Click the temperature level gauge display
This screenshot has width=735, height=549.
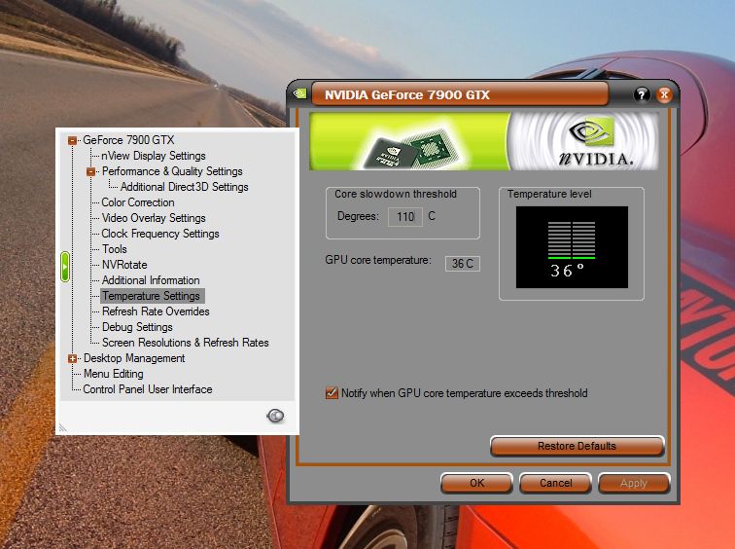coord(572,247)
